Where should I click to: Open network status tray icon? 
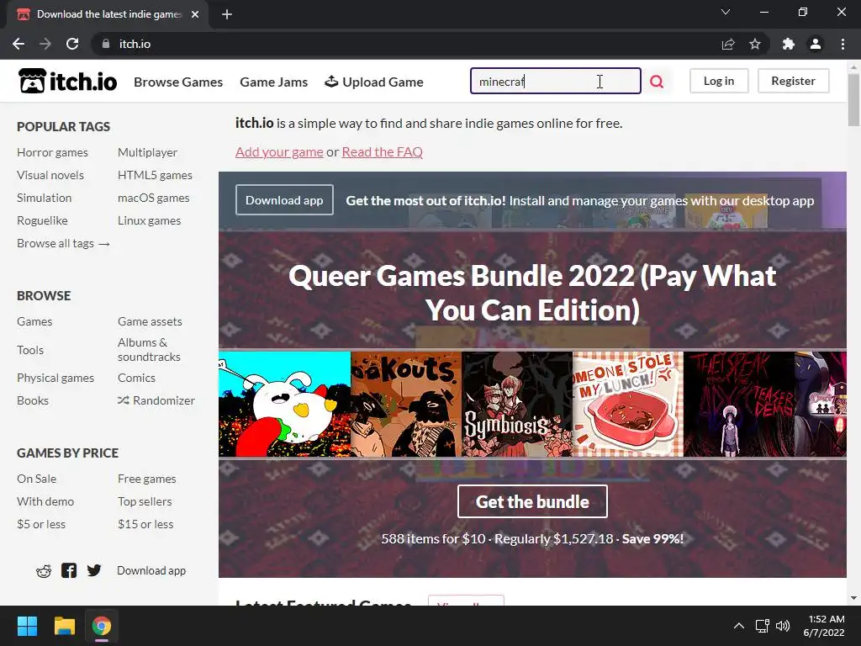point(762,626)
